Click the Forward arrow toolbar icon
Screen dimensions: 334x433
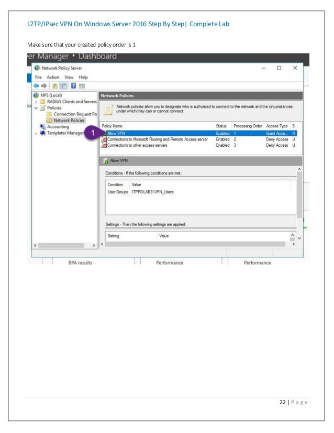[x=44, y=86]
